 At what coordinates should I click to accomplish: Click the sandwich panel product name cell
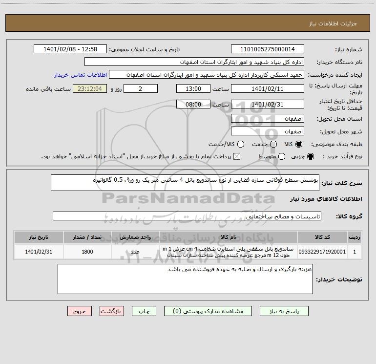coord(229,252)
